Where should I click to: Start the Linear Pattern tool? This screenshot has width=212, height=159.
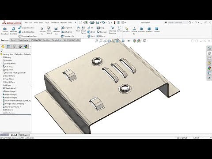[83, 30]
